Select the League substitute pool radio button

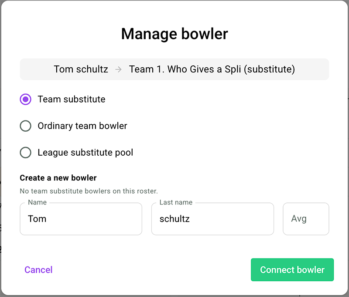(25, 153)
